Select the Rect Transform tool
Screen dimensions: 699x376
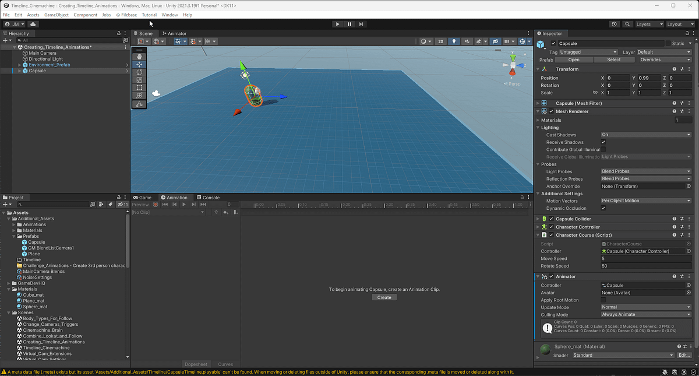(x=139, y=86)
